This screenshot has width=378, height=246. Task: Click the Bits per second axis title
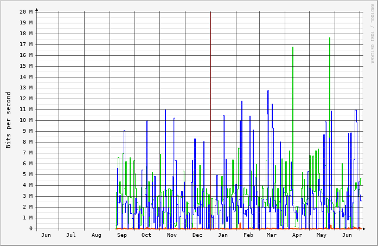click(x=9, y=120)
